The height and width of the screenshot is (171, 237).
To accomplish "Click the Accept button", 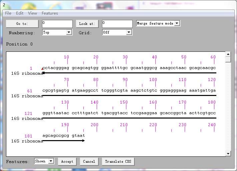I will point(67,161).
